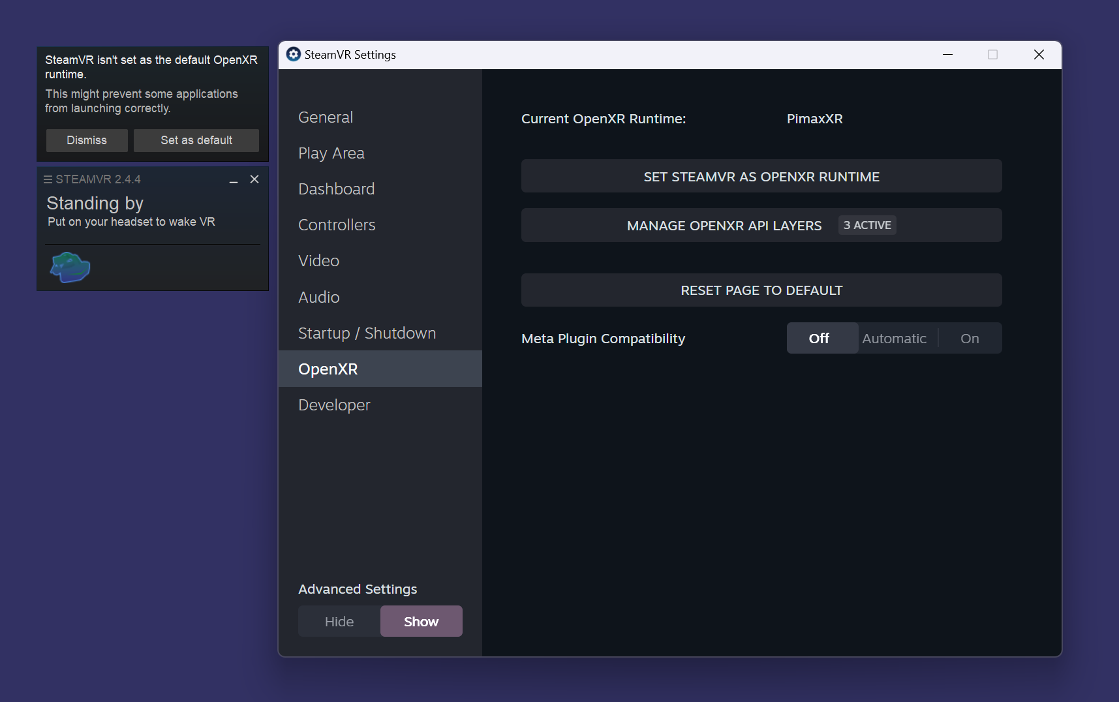Click the SteamVR logo in Settings title bar

(294, 54)
